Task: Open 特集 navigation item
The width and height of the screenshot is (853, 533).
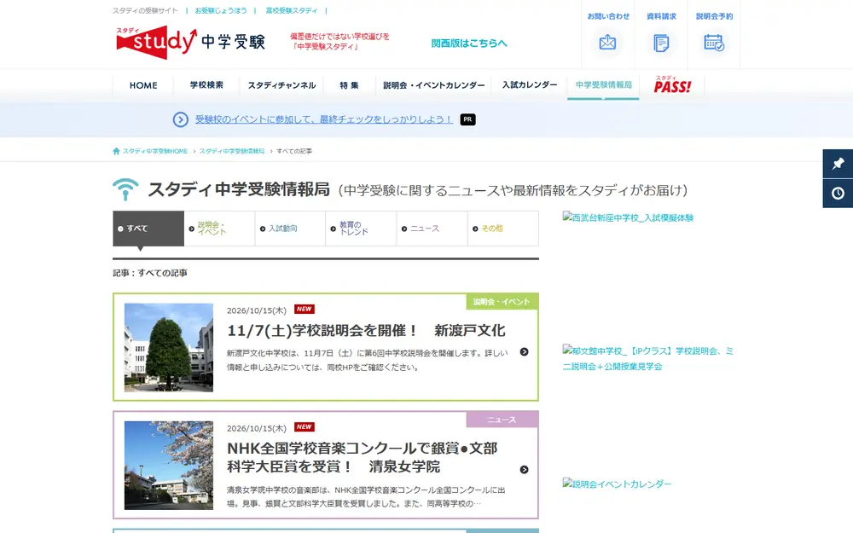Action: (x=349, y=85)
